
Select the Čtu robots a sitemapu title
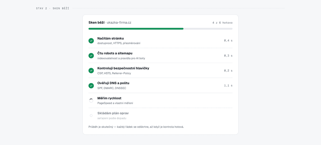(115, 53)
